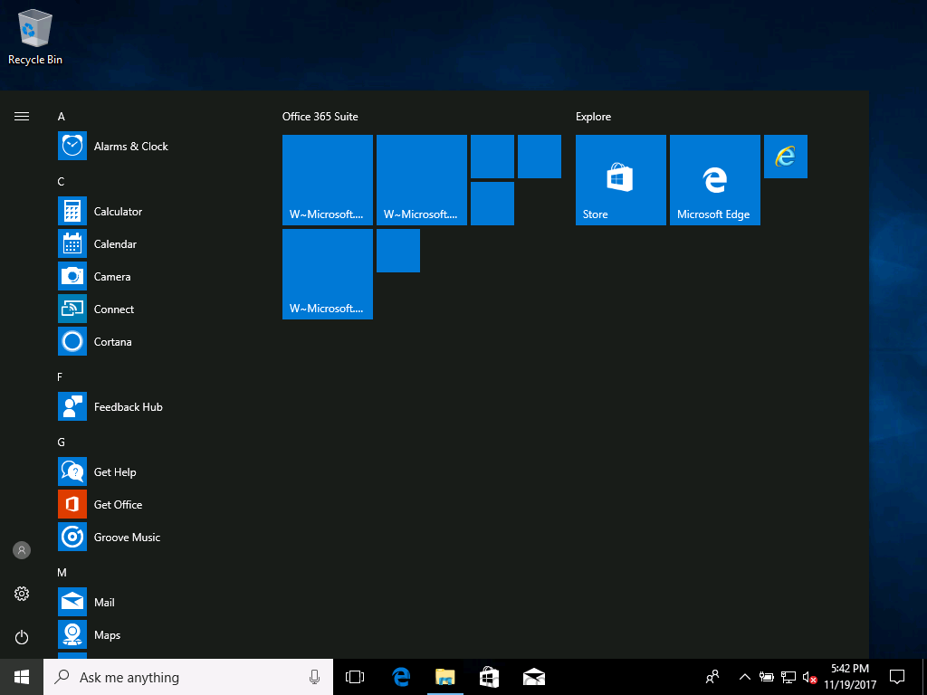
Task: Click the Office 365 Suite group header
Action: coord(320,117)
